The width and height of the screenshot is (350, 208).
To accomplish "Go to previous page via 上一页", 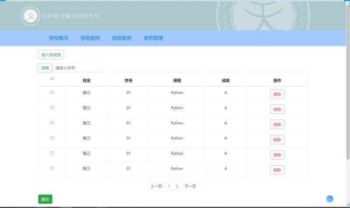I will pos(156,186).
